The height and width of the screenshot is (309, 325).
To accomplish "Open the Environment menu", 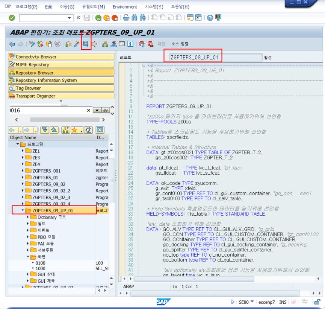I will [x=125, y=7].
